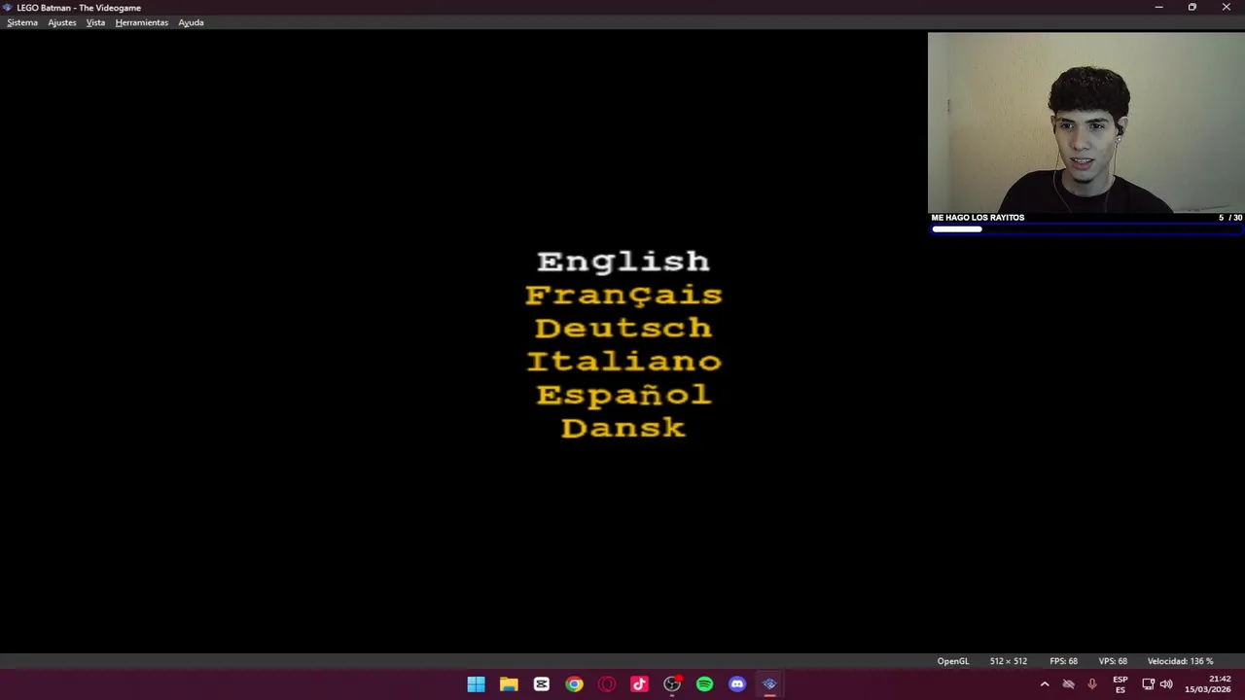
Task: Click the OpenGL status bar entry
Action: [x=953, y=661]
